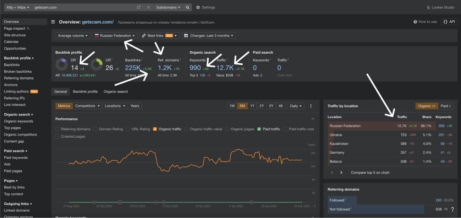The width and height of the screenshot is (461, 218).
Task: Collapse the Backlink profile sidebar section
Action: (19, 58)
